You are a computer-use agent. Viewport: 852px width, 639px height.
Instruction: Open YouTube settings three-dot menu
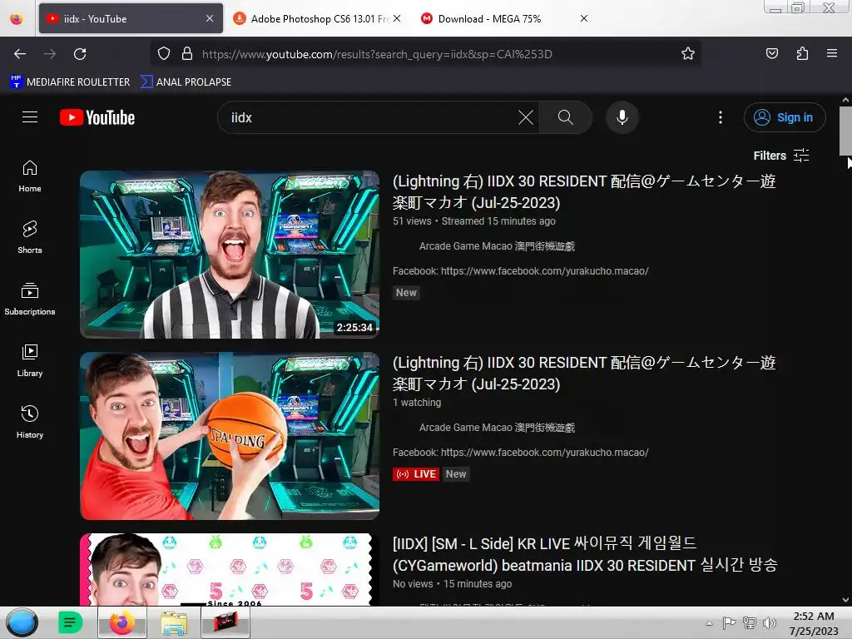click(x=721, y=117)
